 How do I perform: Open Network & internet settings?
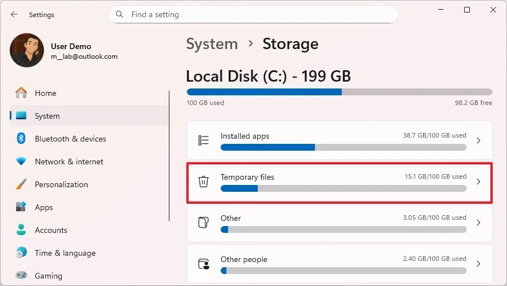pyautogui.click(x=89, y=162)
